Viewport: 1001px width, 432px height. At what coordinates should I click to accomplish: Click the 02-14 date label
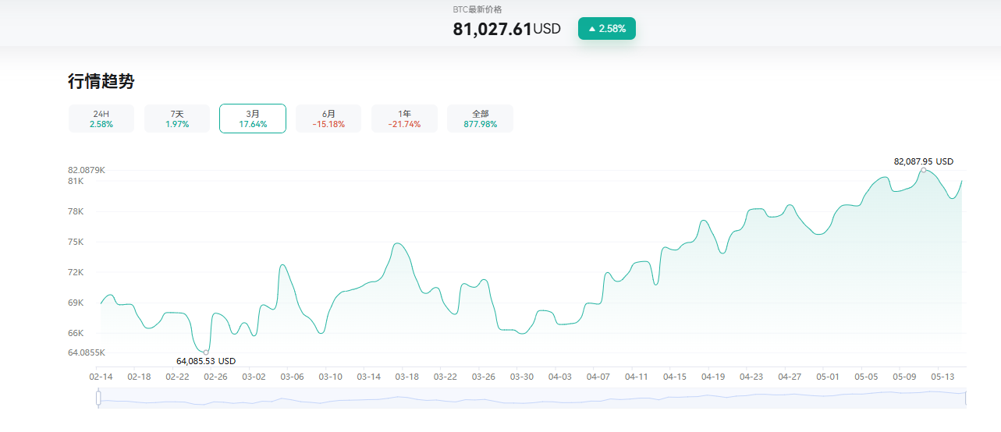(101, 377)
